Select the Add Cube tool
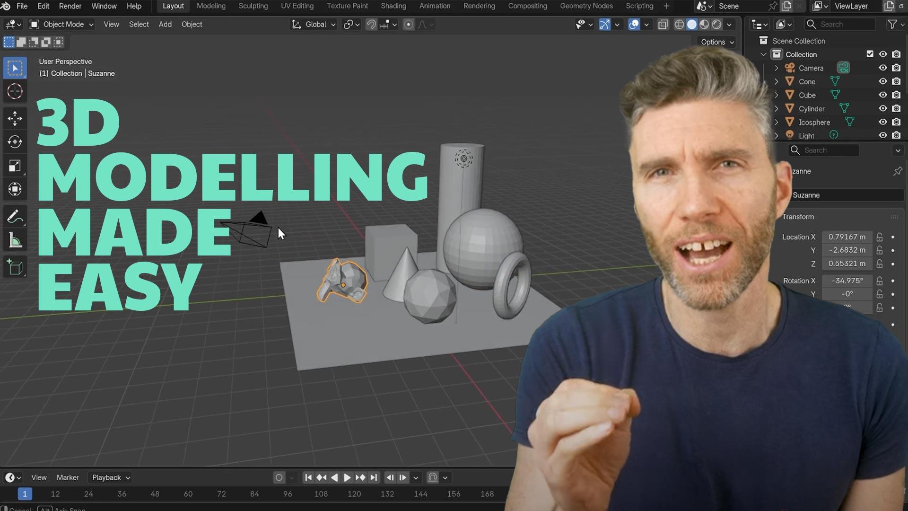 [x=15, y=268]
